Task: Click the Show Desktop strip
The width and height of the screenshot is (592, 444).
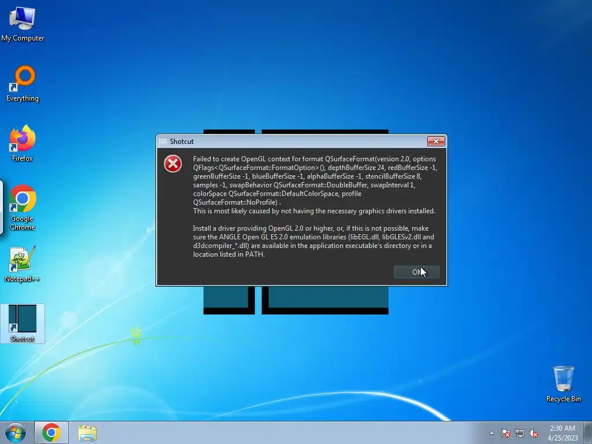Action: point(588,432)
